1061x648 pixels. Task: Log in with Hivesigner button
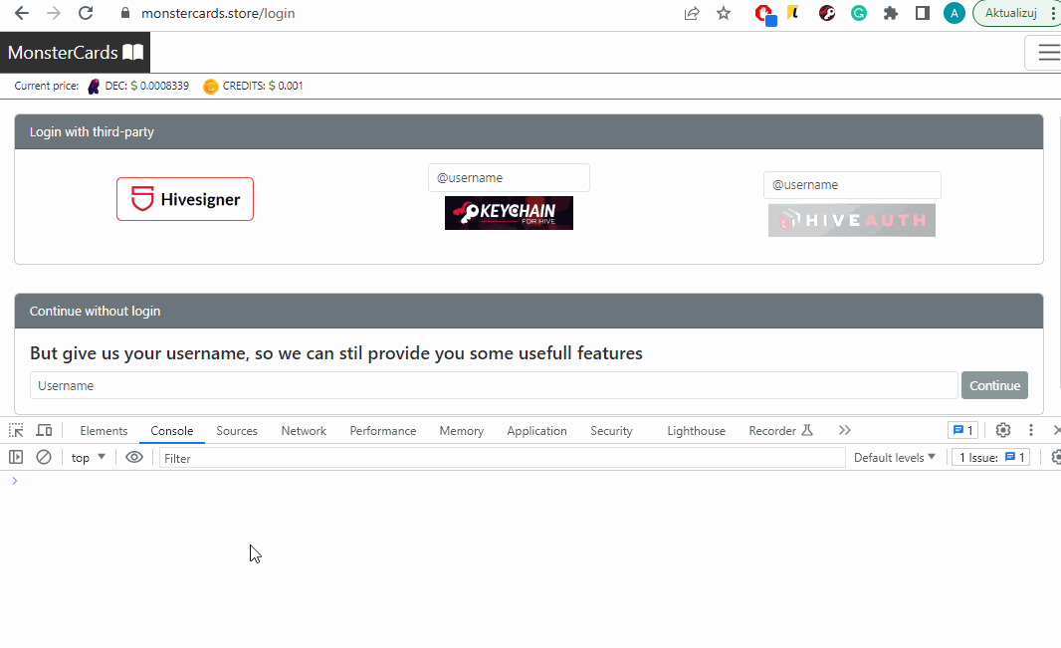pos(185,199)
